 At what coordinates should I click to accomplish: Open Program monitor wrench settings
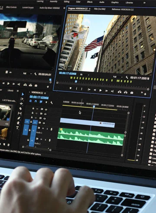click(x=127, y=77)
